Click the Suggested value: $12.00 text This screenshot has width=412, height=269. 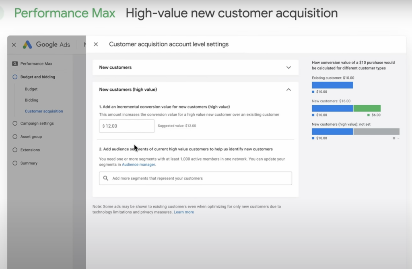177,126
